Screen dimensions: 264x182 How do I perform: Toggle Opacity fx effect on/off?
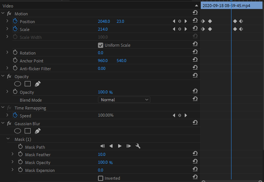(9, 77)
